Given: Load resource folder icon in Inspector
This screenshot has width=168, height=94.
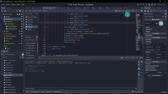Looking at the screenshot, I should [148, 11].
